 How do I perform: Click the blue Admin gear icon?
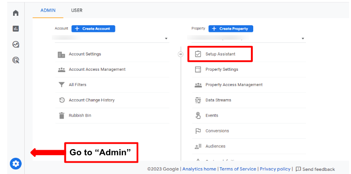tap(16, 164)
